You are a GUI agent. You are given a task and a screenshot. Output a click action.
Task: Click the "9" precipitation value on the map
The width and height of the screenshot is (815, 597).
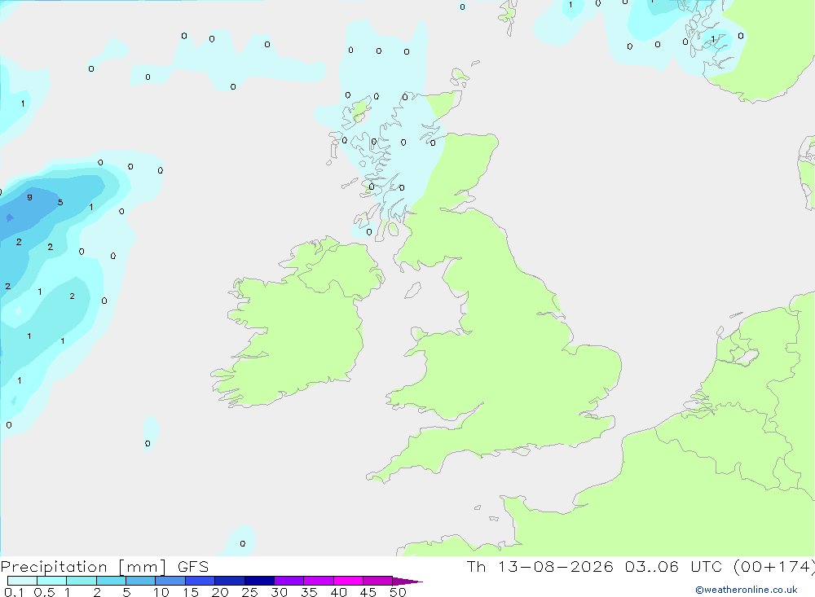tap(29, 197)
